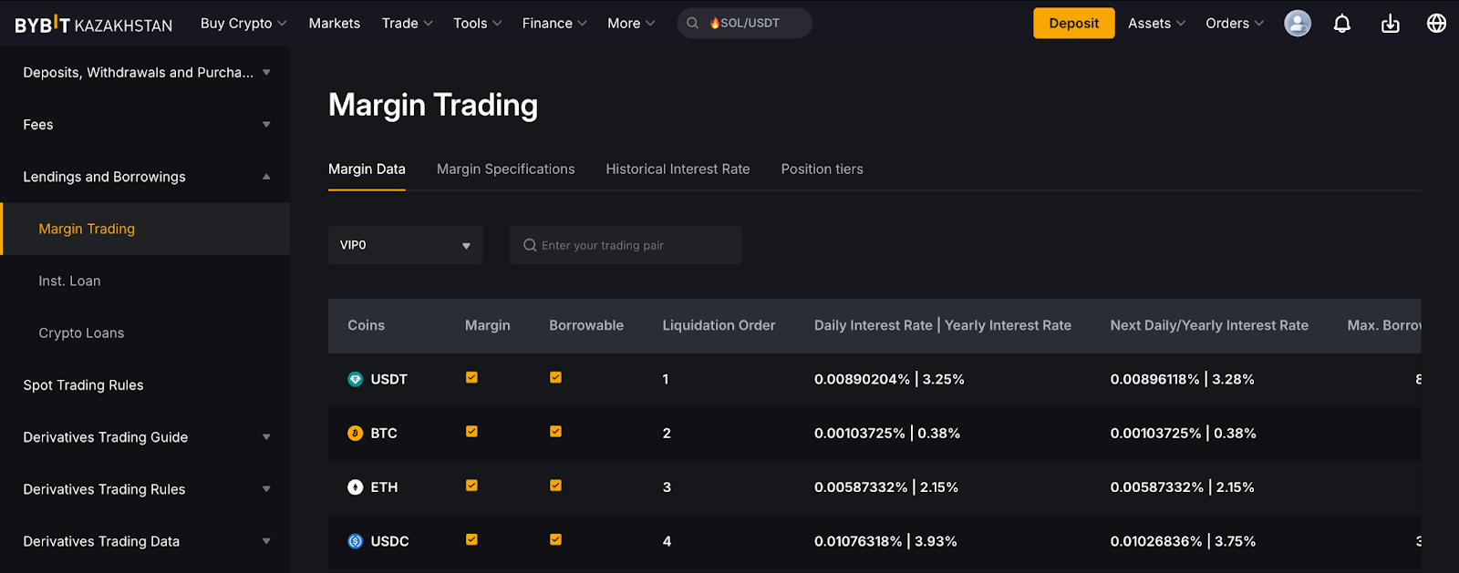The width and height of the screenshot is (1459, 573).
Task: Click the USDC coin icon
Action: point(356,541)
